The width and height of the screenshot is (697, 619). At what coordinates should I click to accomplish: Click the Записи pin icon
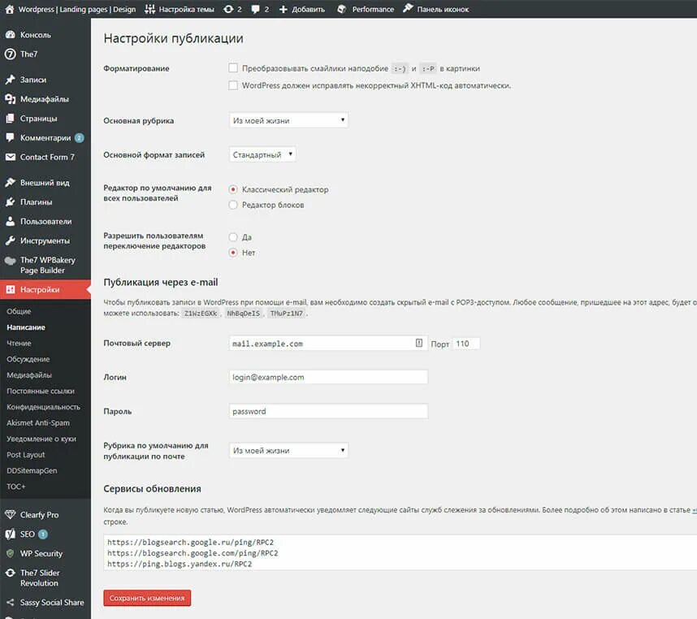click(11, 80)
